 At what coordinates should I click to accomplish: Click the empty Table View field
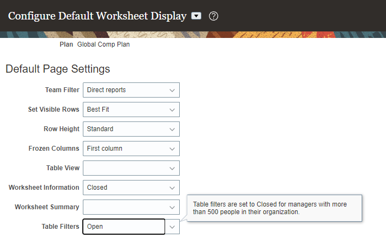(x=125, y=168)
